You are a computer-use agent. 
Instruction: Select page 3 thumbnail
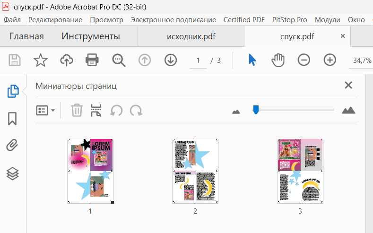pos(300,171)
